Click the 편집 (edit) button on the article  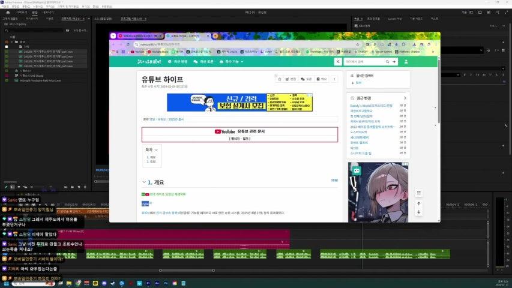coord(291,79)
